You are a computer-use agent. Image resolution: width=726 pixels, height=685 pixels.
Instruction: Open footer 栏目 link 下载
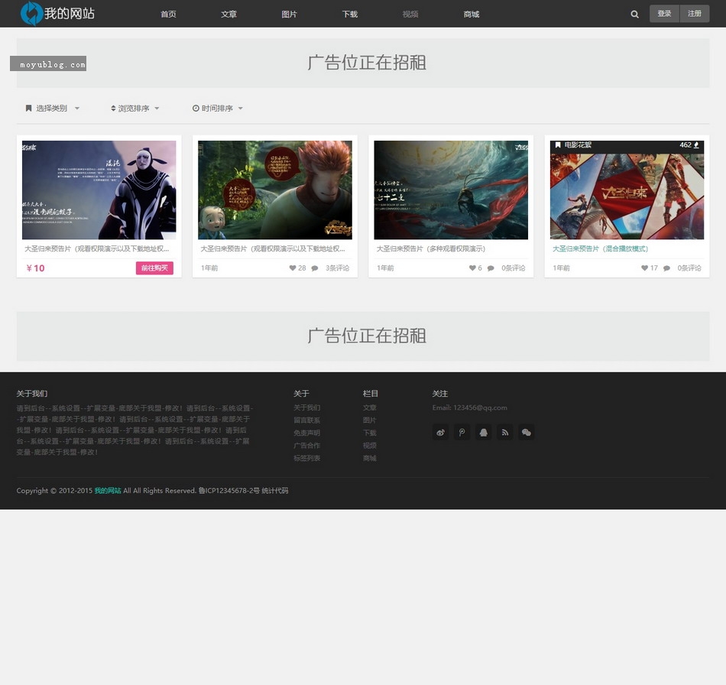pyautogui.click(x=369, y=433)
